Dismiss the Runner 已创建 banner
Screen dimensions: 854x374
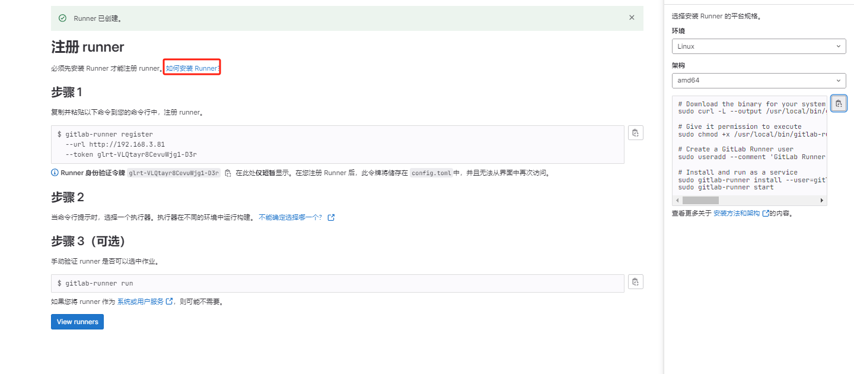coord(631,17)
